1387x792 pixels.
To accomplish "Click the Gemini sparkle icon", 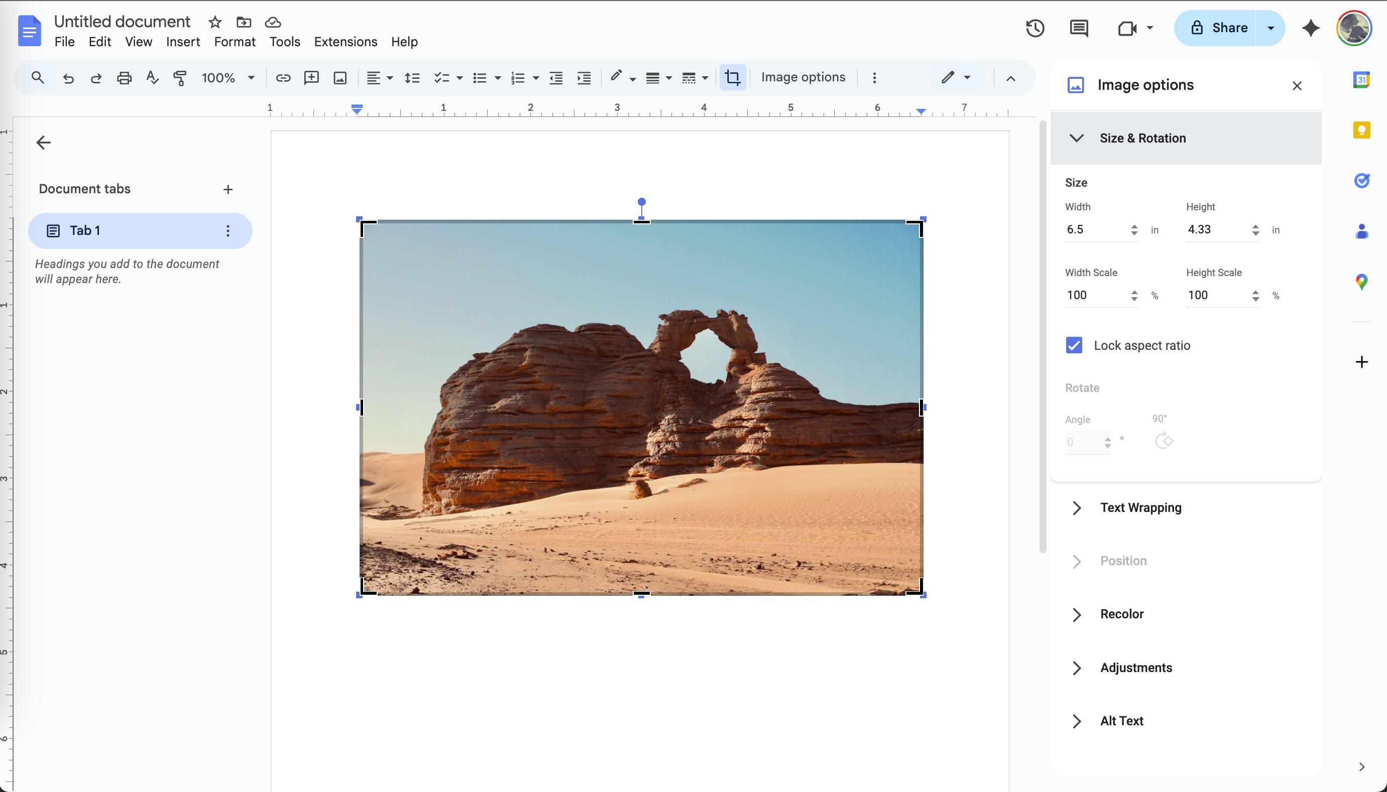I will pyautogui.click(x=1310, y=28).
